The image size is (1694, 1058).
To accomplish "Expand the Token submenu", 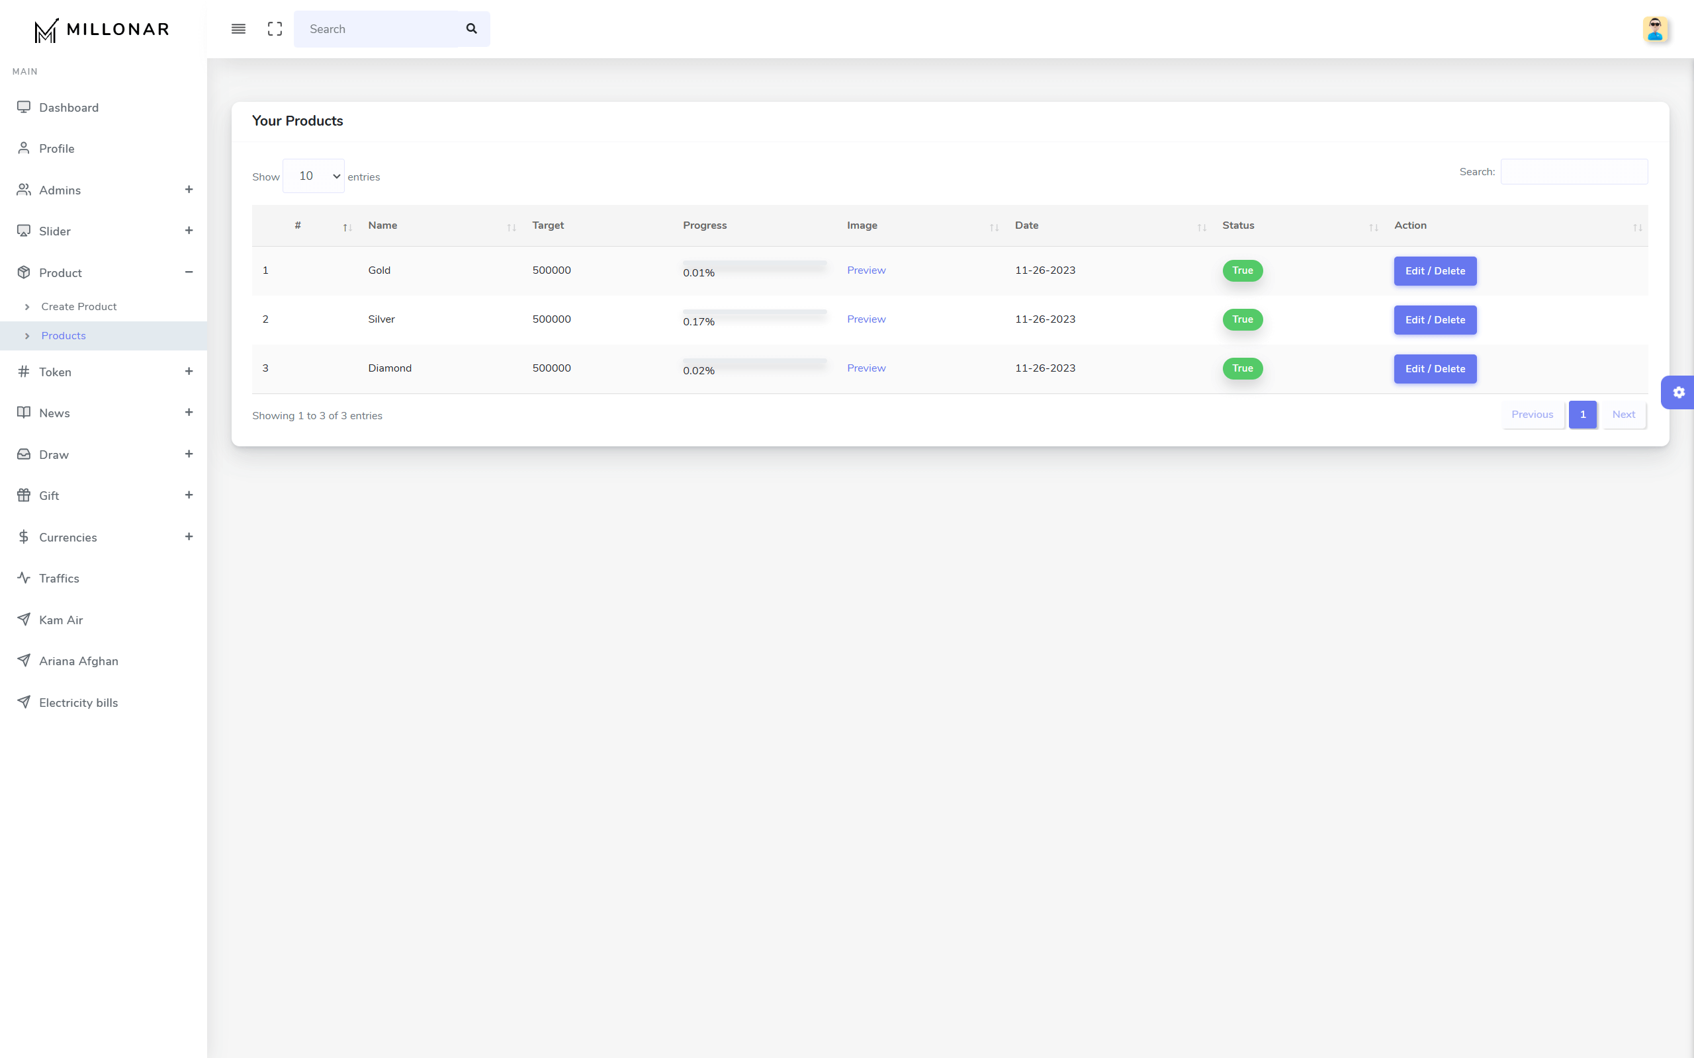I will (189, 372).
